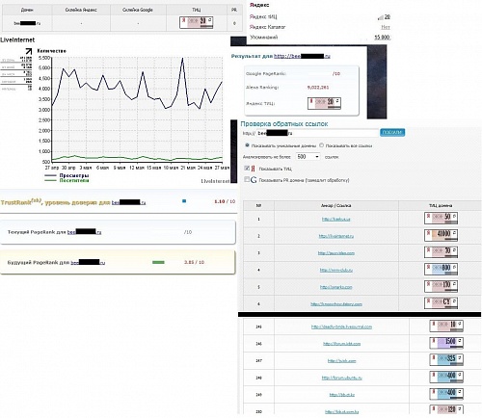Viewport: 482px width, 418px height.
Task: Click the green future PageRank progress bar
Action: (x=158, y=262)
